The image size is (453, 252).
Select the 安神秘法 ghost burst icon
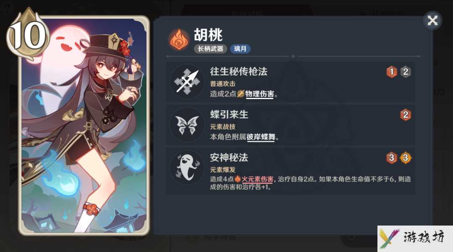187,168
